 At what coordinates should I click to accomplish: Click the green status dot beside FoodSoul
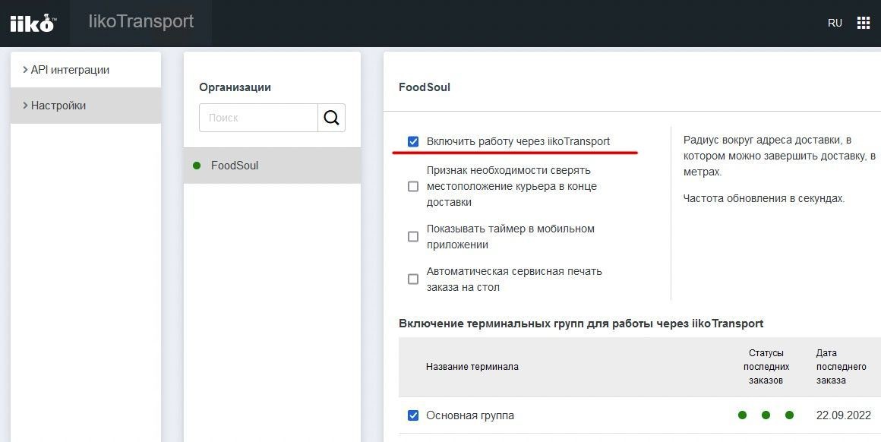197,166
